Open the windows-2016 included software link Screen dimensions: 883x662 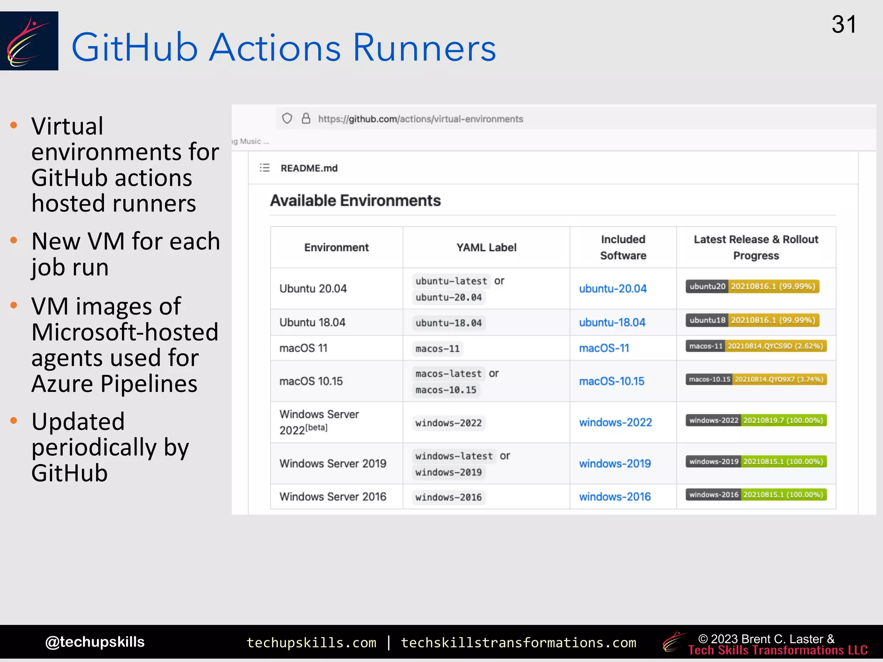[x=614, y=496]
